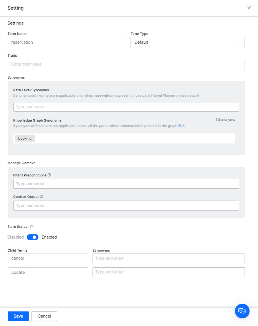Toggle the Term Status switch
The height and width of the screenshot is (326, 258).
tap(33, 237)
